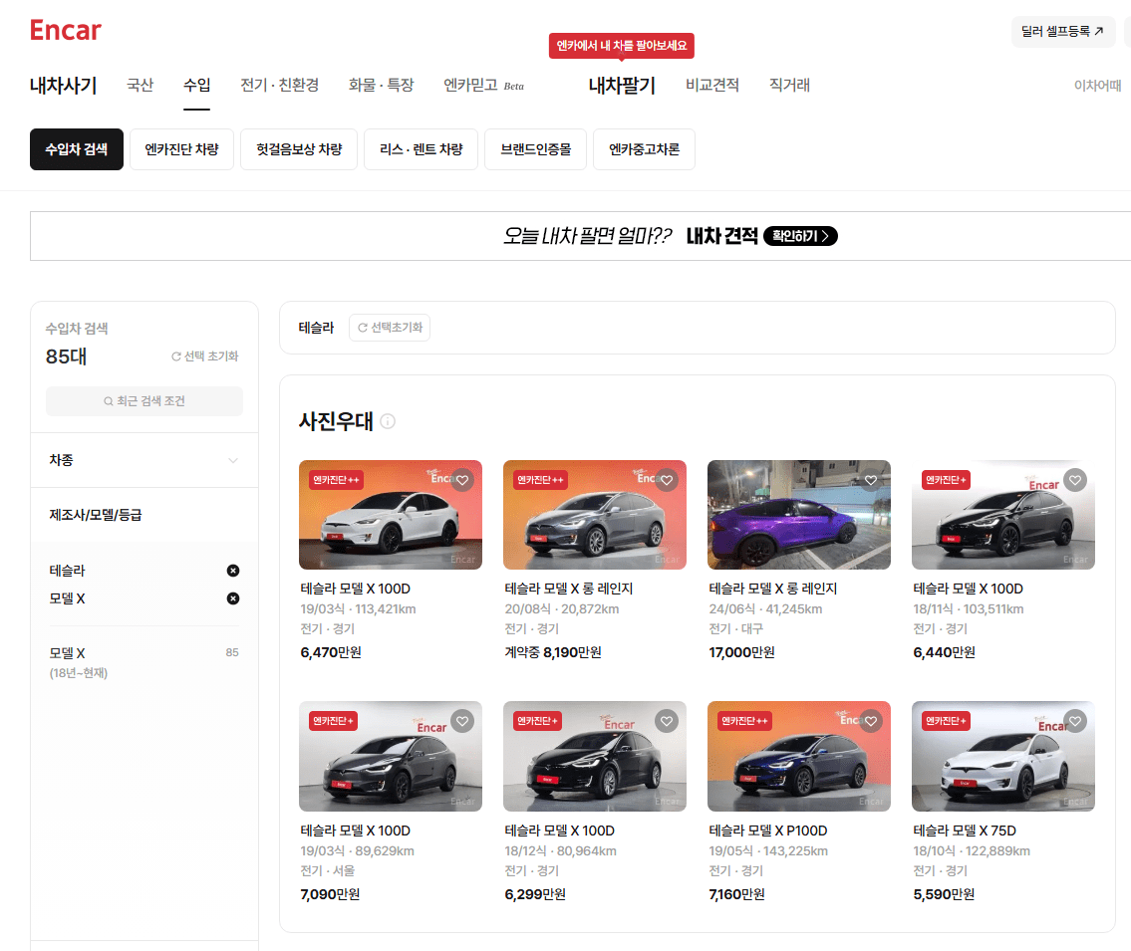Viewport: 1131px width, 951px height.
Task: Favorite the purple 17,000만원 car
Action: pos(871,480)
